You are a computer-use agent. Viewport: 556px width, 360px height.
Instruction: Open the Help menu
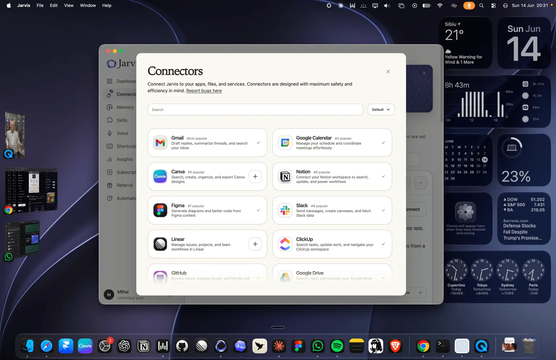pos(107,5)
